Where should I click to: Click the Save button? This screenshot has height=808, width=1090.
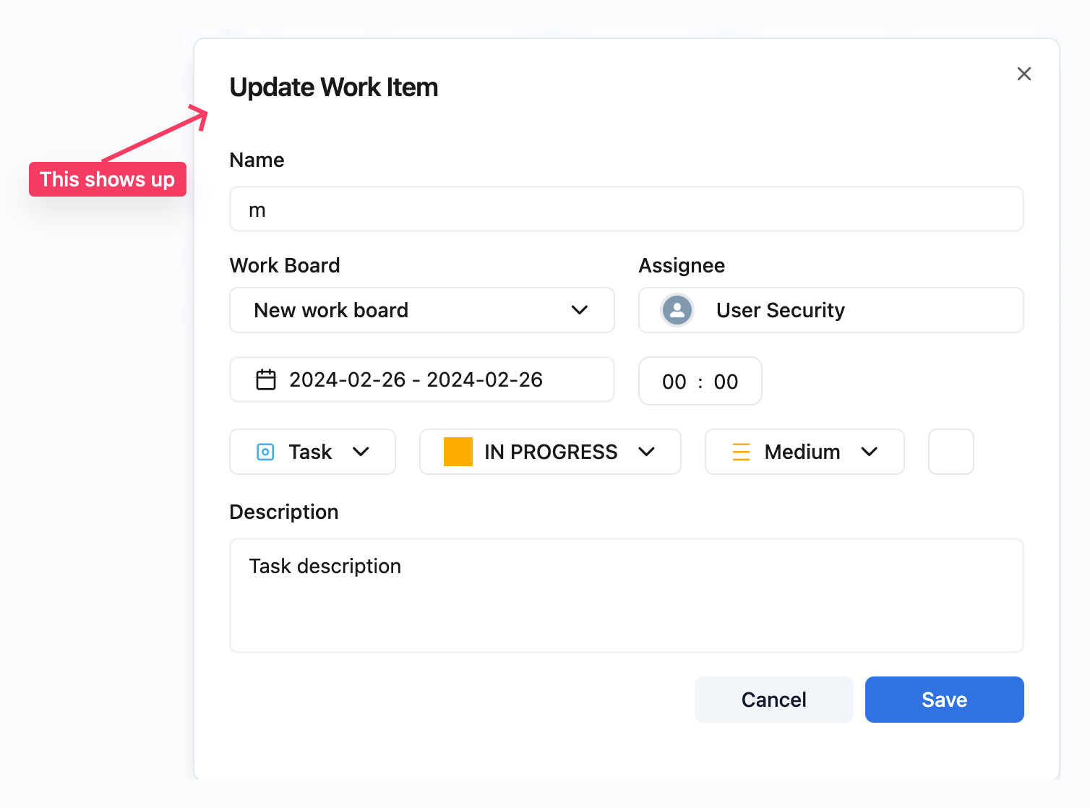[x=944, y=700]
